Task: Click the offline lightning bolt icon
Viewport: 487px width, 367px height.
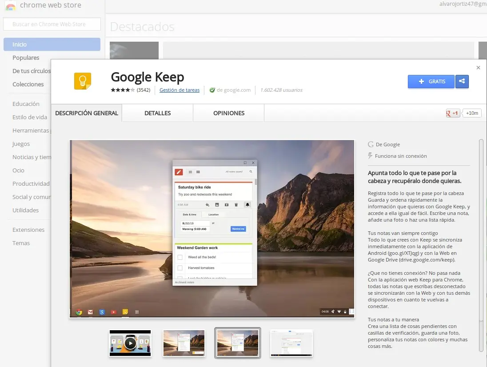Action: point(370,156)
